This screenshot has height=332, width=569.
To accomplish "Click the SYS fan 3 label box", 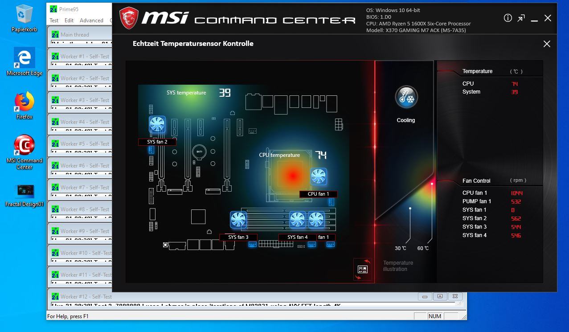I will (x=238, y=237).
